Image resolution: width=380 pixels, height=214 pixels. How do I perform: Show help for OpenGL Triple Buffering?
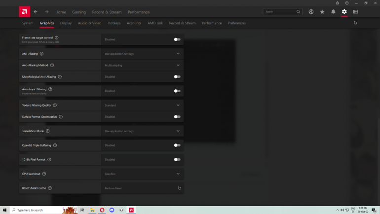[x=55, y=145]
